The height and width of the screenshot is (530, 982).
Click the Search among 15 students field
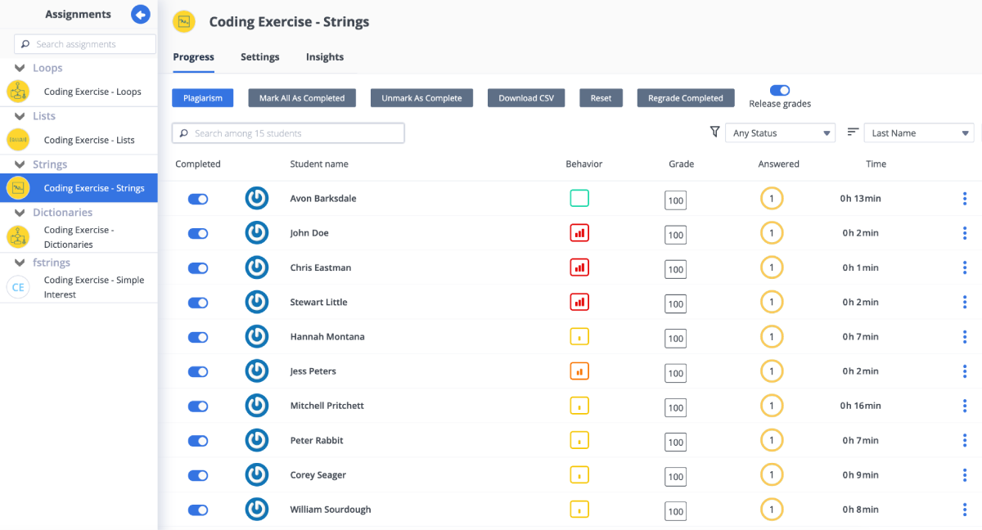coord(288,133)
